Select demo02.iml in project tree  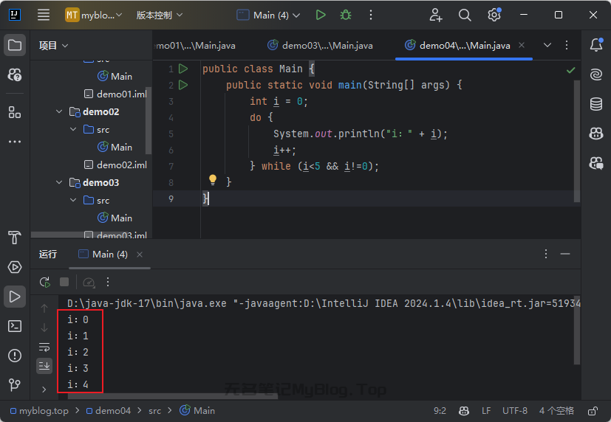116,165
